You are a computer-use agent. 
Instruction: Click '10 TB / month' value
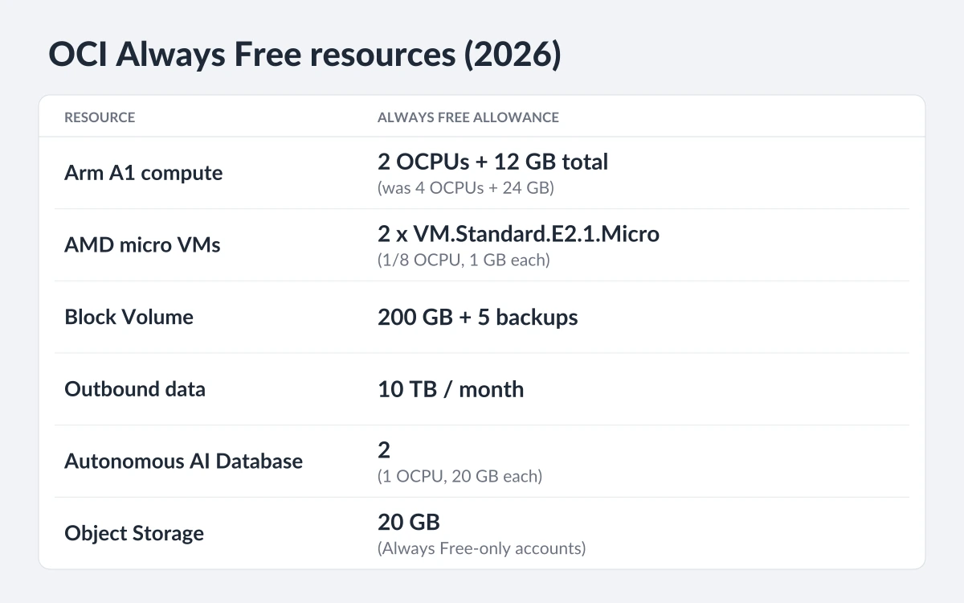point(451,389)
